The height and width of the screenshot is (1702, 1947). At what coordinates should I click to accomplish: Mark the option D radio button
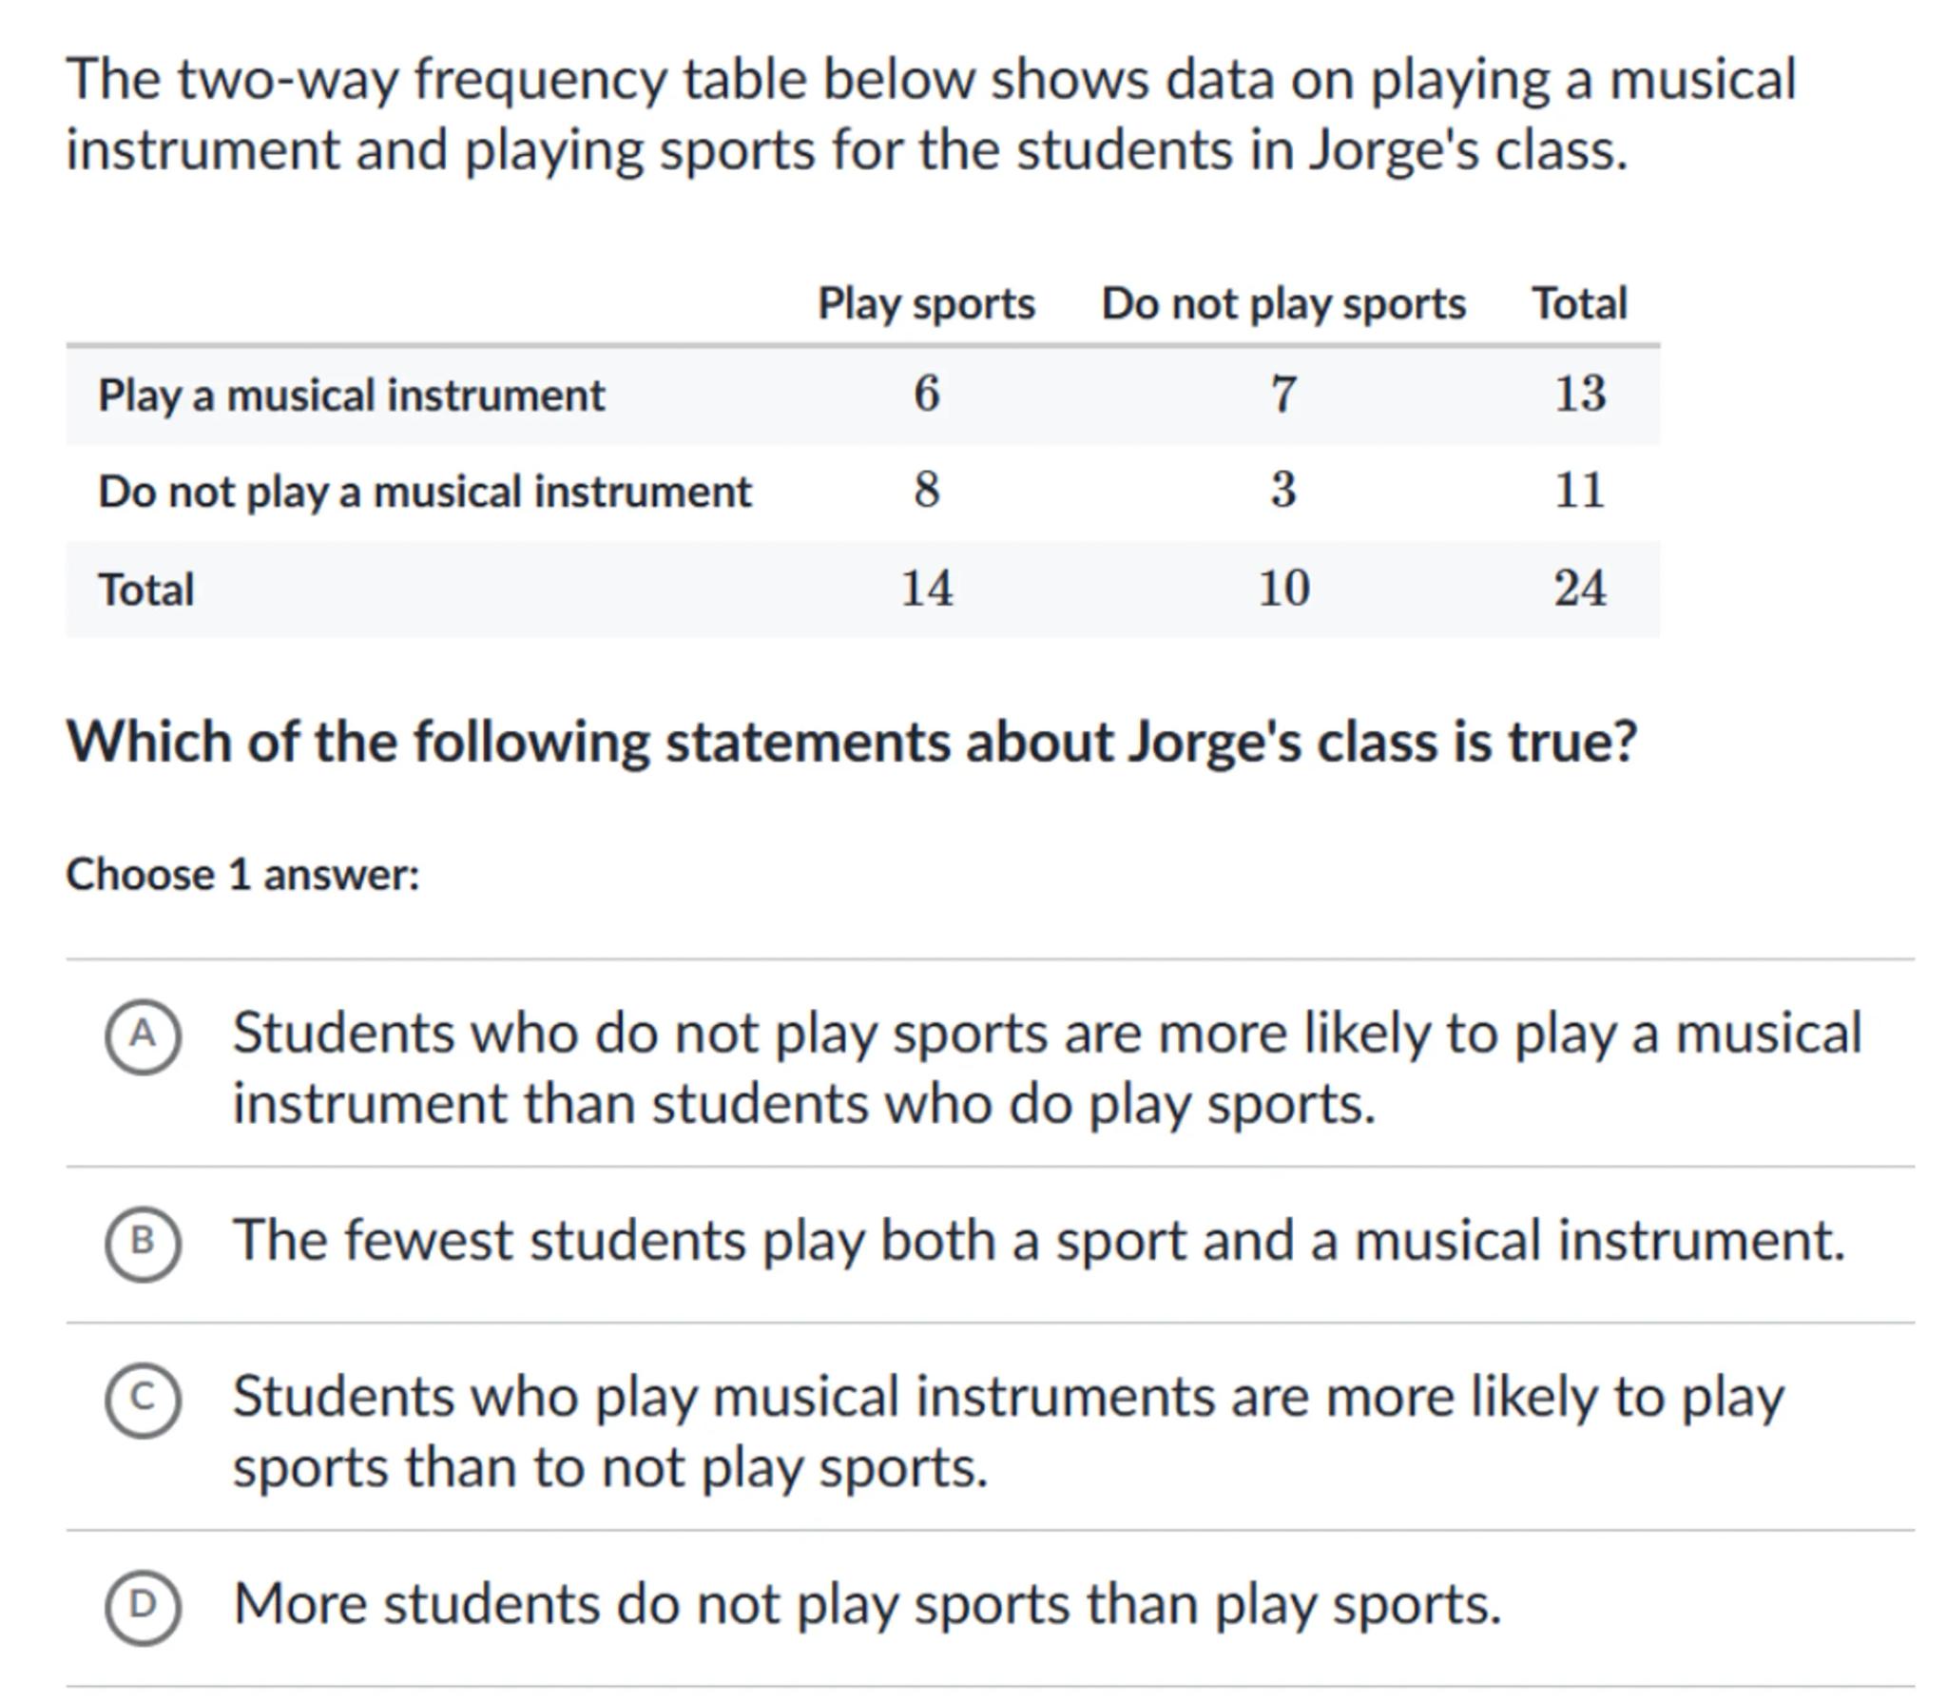tap(143, 1607)
